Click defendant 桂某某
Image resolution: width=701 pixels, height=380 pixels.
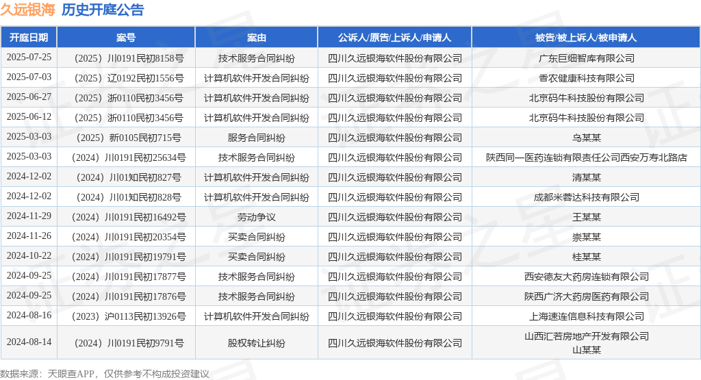click(x=586, y=257)
